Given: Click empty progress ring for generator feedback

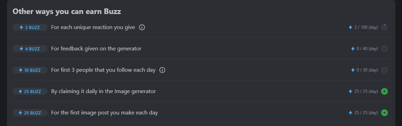Looking at the screenshot, I should pos(384,49).
